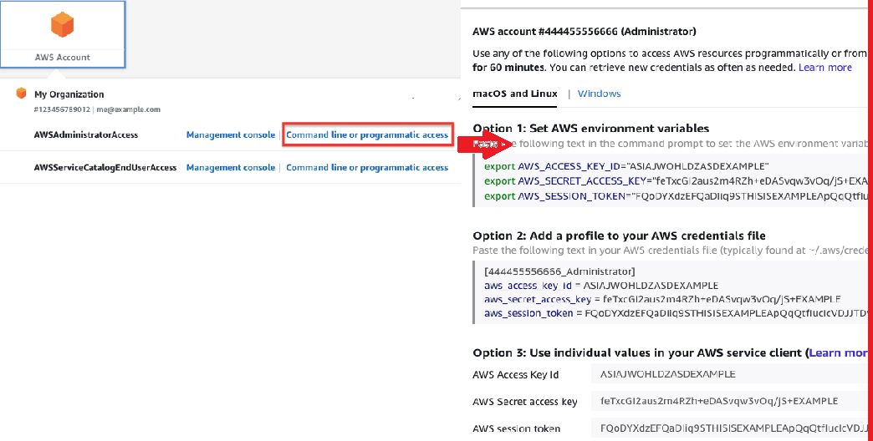The width and height of the screenshot is (873, 441).
Task: Click the AWS Access Key Id value field
Action: click(x=726, y=374)
